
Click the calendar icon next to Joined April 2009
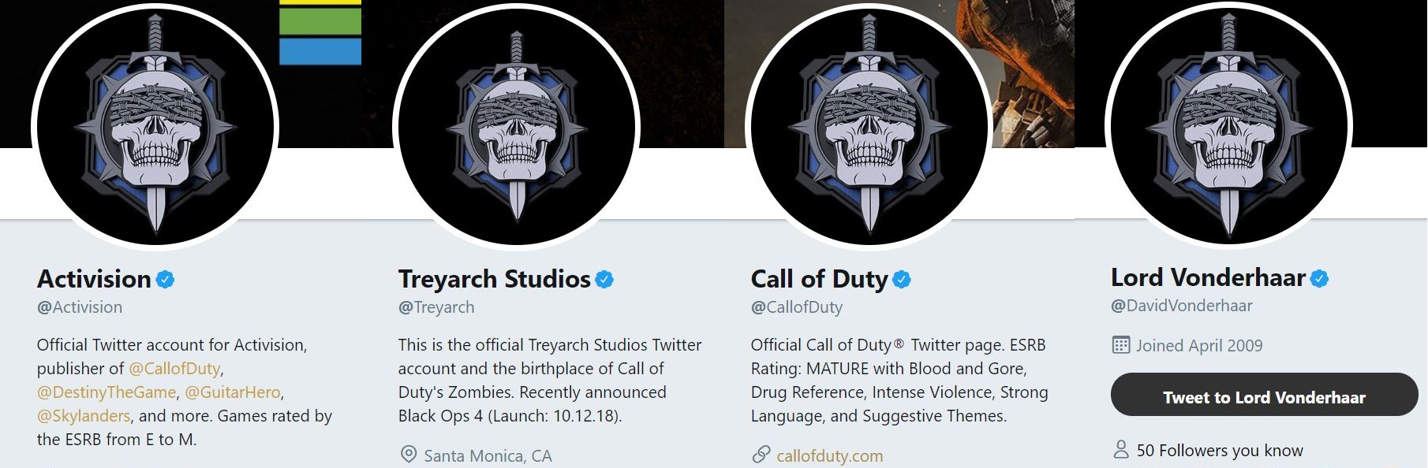click(1120, 345)
